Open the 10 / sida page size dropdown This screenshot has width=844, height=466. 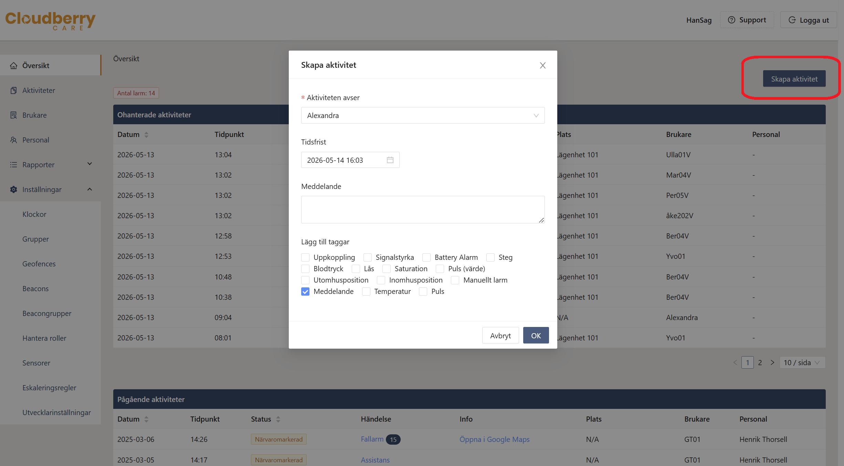coord(802,362)
